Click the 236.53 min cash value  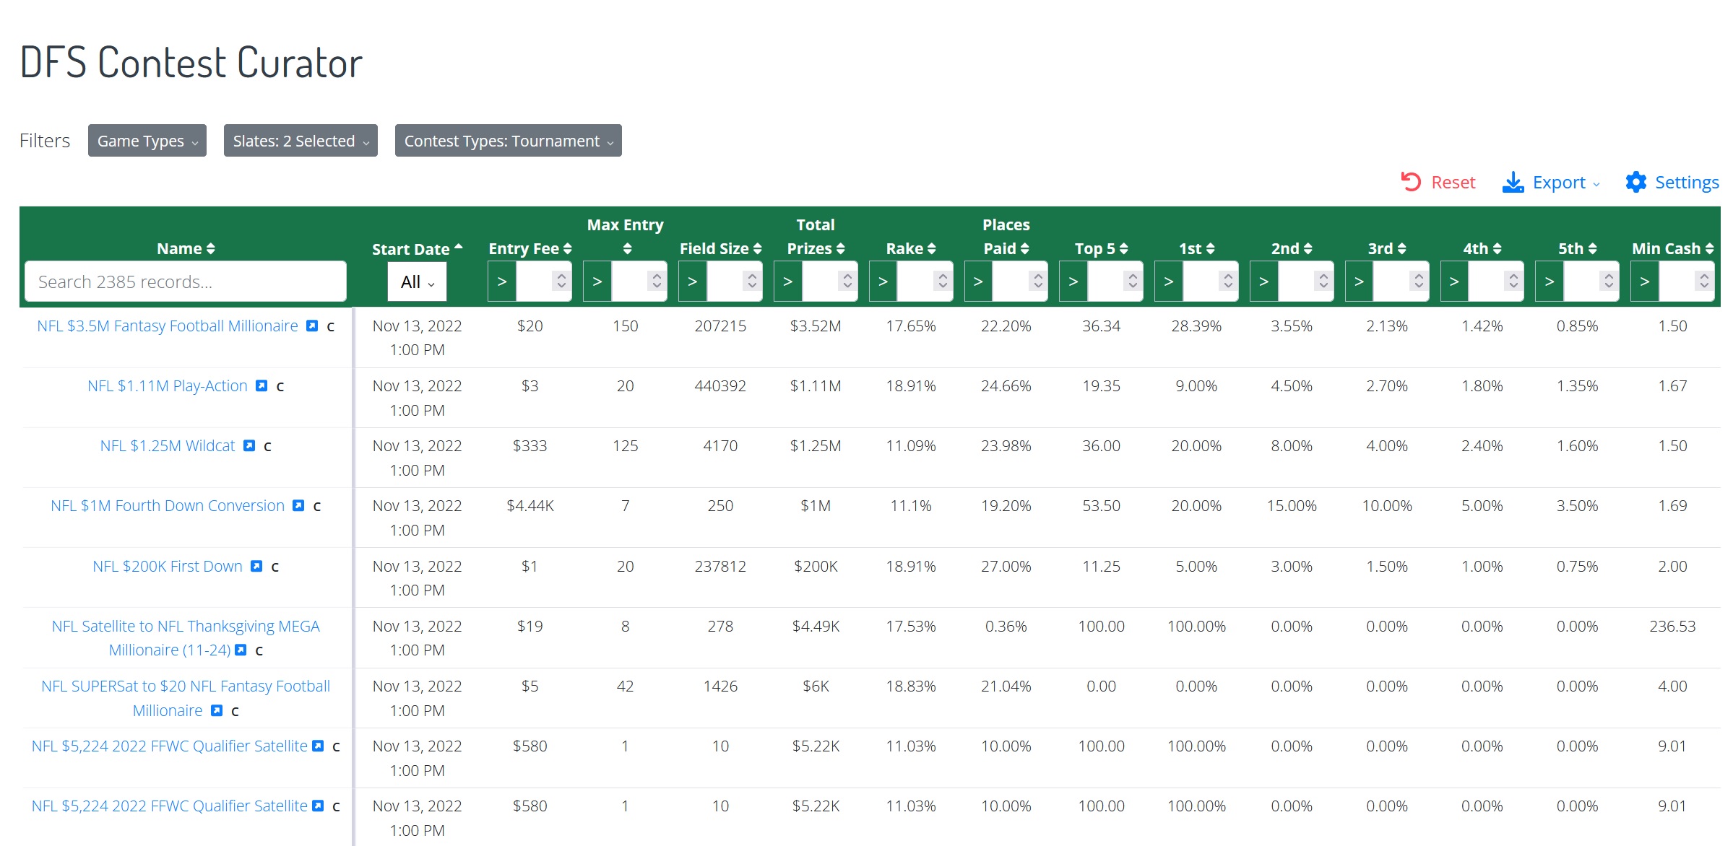pos(1672,627)
